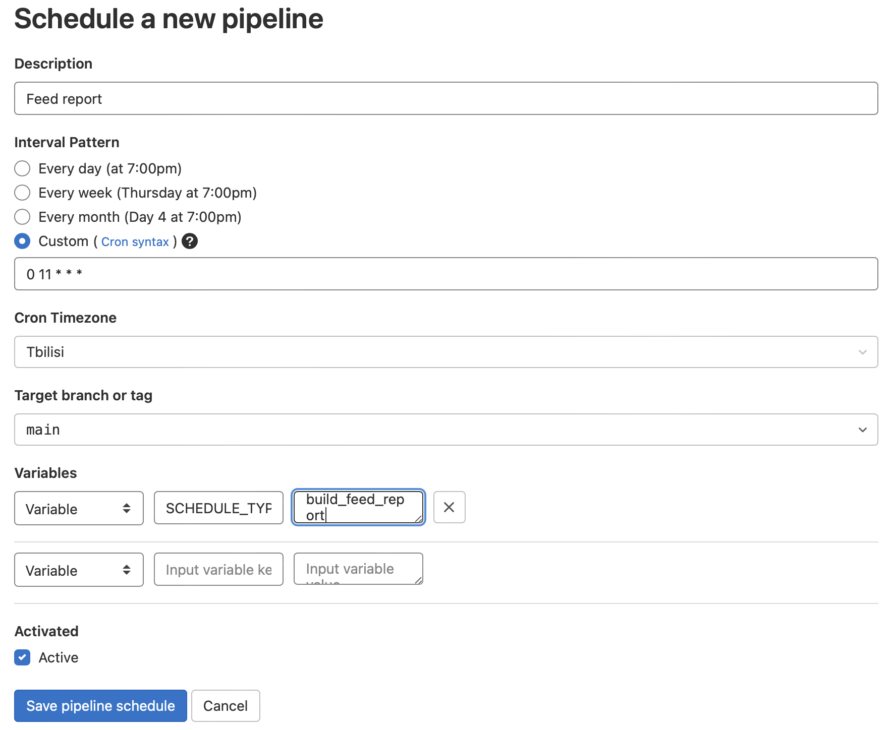Image resolution: width=892 pixels, height=730 pixels.
Task: Open type dropdown for the empty variable row
Action: [x=79, y=570]
